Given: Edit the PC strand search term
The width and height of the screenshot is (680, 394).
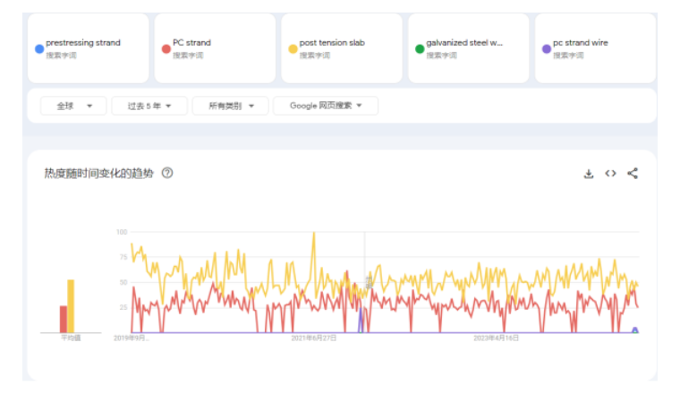Looking at the screenshot, I should 192,43.
